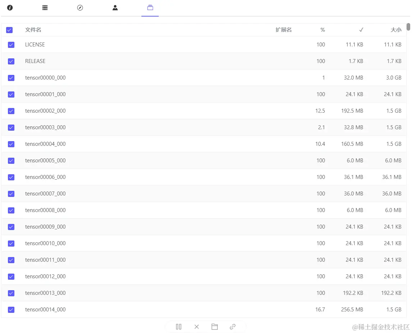Toggle checkbox for tensor00002_000
Image resolution: width=412 pixels, height=333 pixels.
11,111
